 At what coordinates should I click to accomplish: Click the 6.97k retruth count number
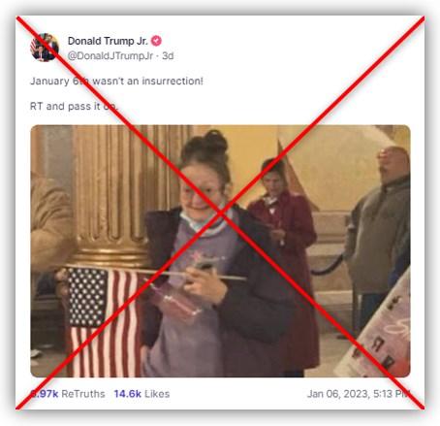(x=45, y=394)
